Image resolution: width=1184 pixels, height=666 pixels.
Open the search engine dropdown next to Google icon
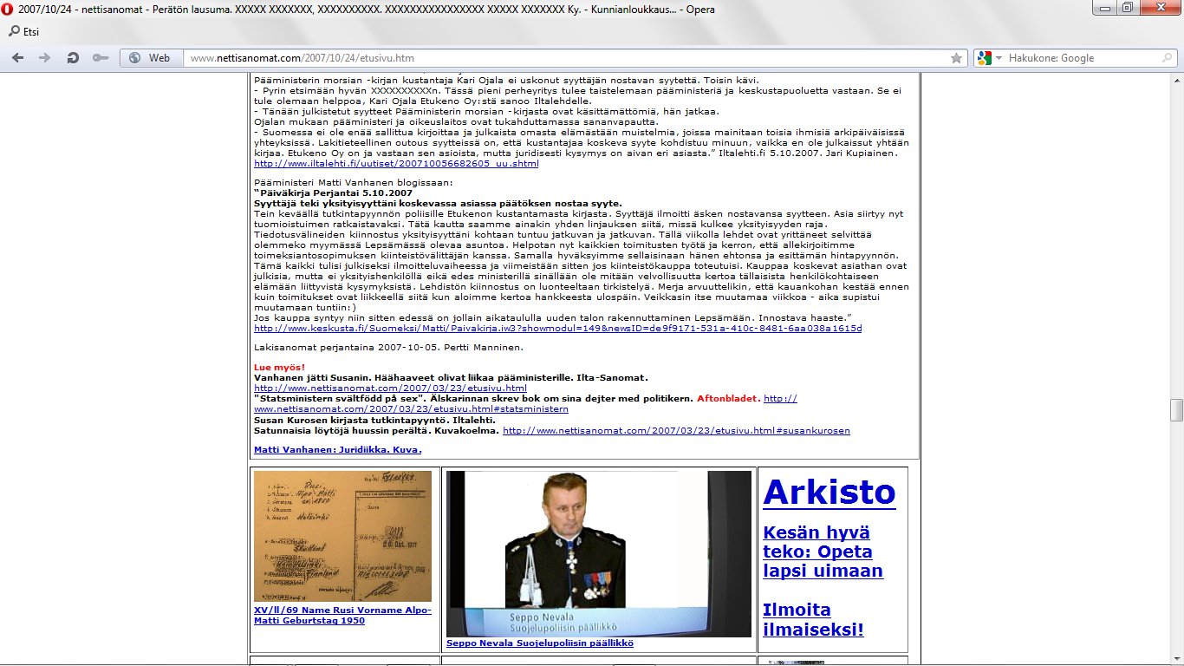point(999,58)
